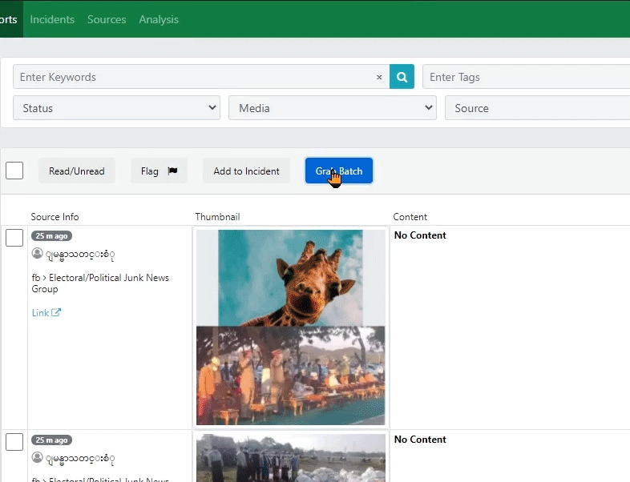Click the Burmese author name in first report
The height and width of the screenshot is (482, 630).
tap(80, 255)
